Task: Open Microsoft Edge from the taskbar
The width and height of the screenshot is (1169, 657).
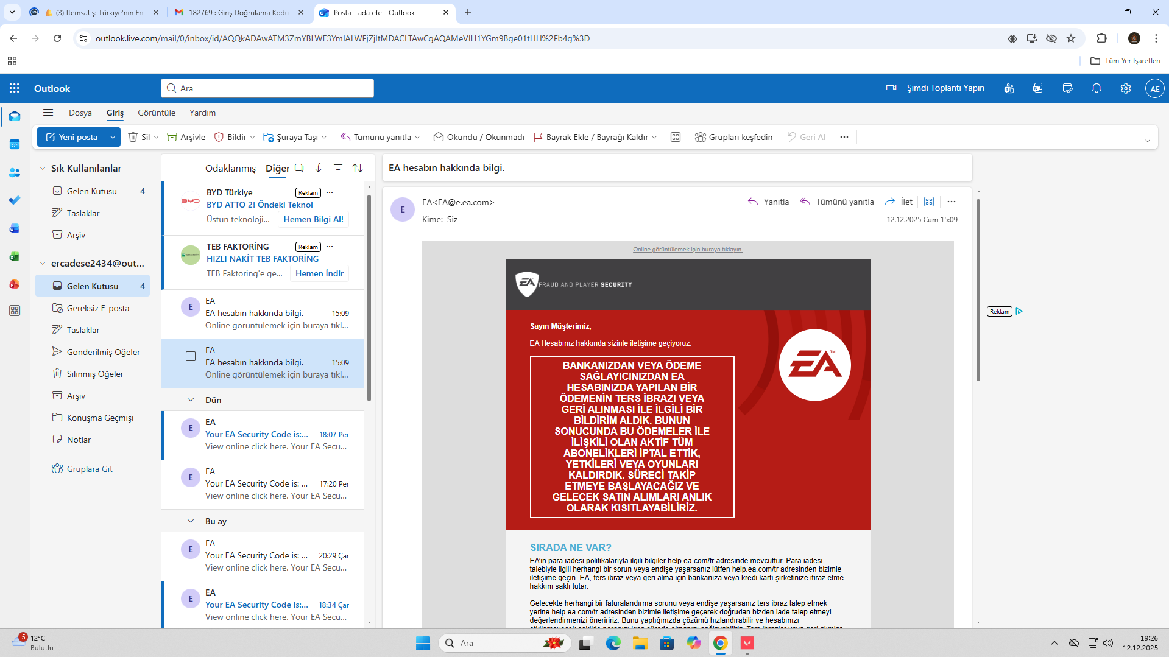Action: point(613,643)
